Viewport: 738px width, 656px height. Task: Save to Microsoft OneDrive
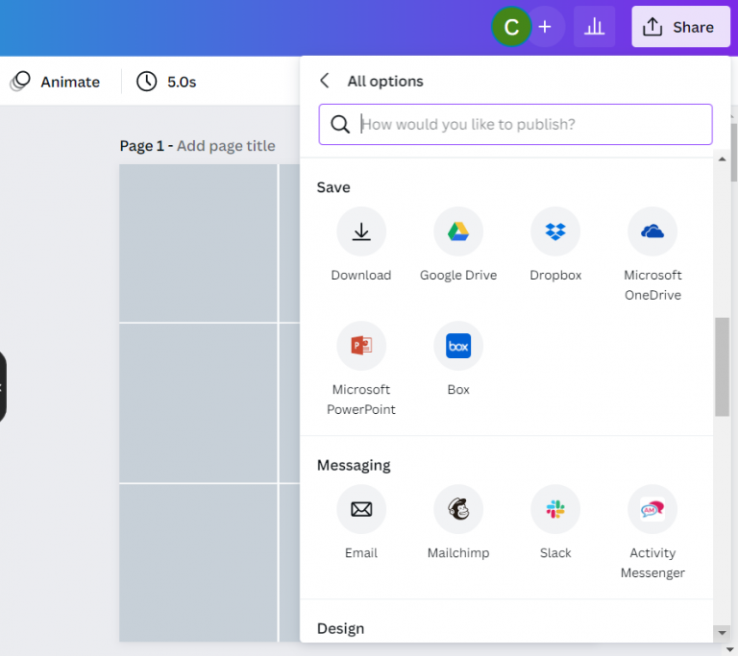(x=652, y=231)
